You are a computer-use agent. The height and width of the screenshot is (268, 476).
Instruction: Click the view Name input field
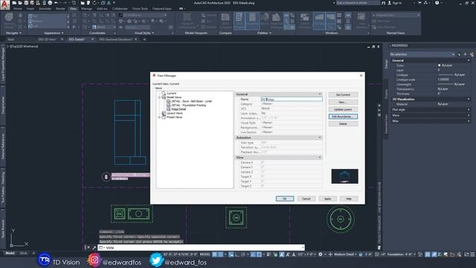[x=292, y=99]
